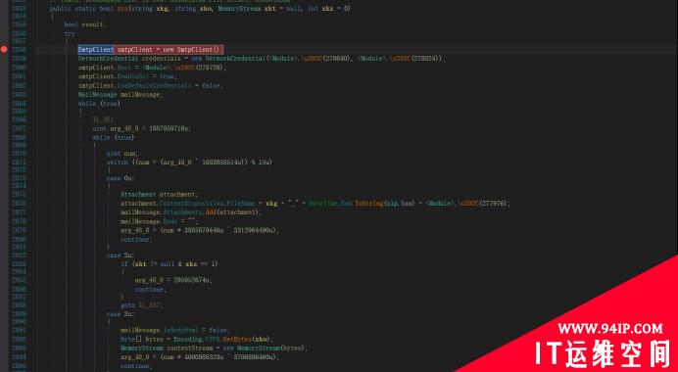Toggle the red breakpoint dot in the margin
Viewport: 678px width, 372px height.
4,49
